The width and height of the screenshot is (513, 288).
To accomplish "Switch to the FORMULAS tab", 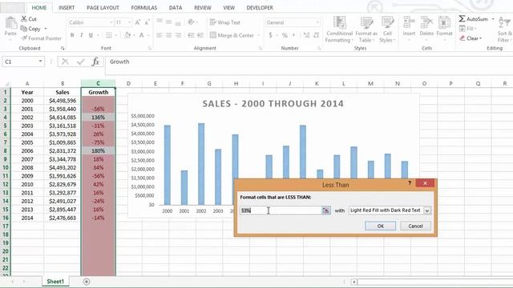I will click(144, 7).
